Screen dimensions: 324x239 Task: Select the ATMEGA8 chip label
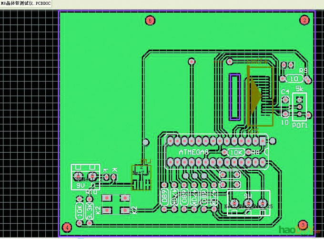[x=193, y=152]
